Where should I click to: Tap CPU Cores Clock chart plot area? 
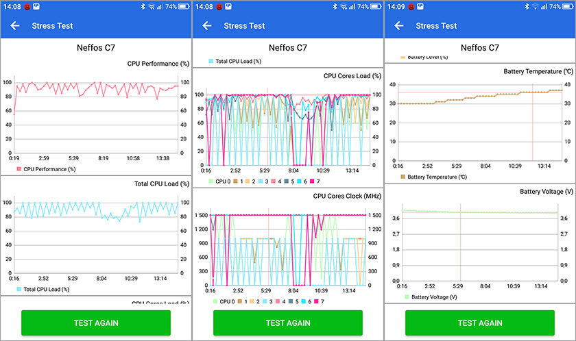289,247
